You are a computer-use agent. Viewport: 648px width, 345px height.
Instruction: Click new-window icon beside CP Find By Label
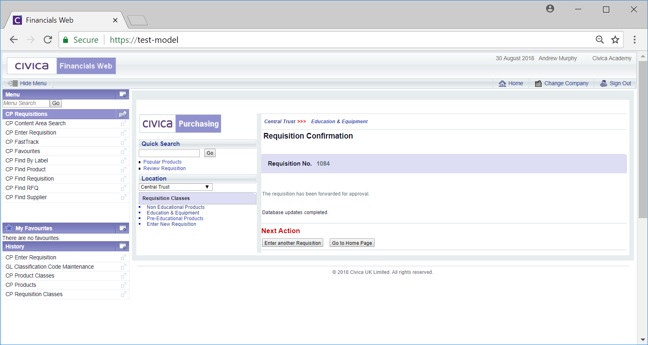coord(123,160)
